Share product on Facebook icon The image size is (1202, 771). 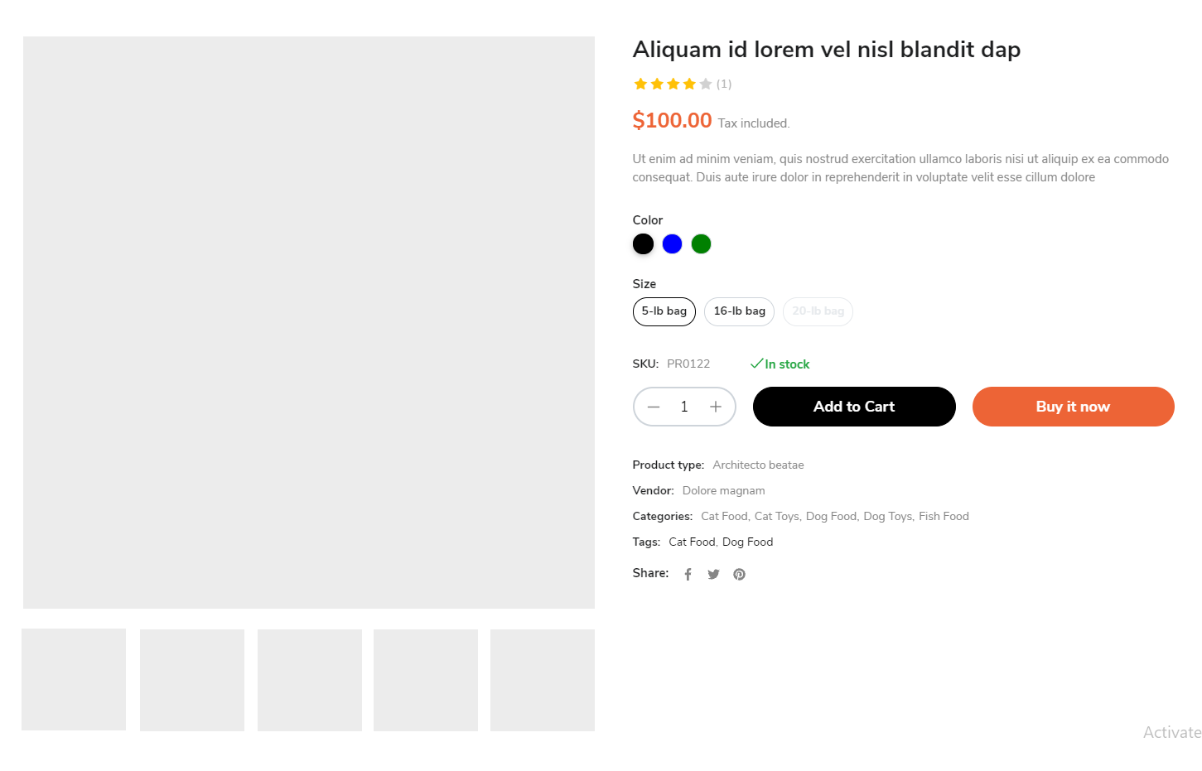(x=688, y=574)
